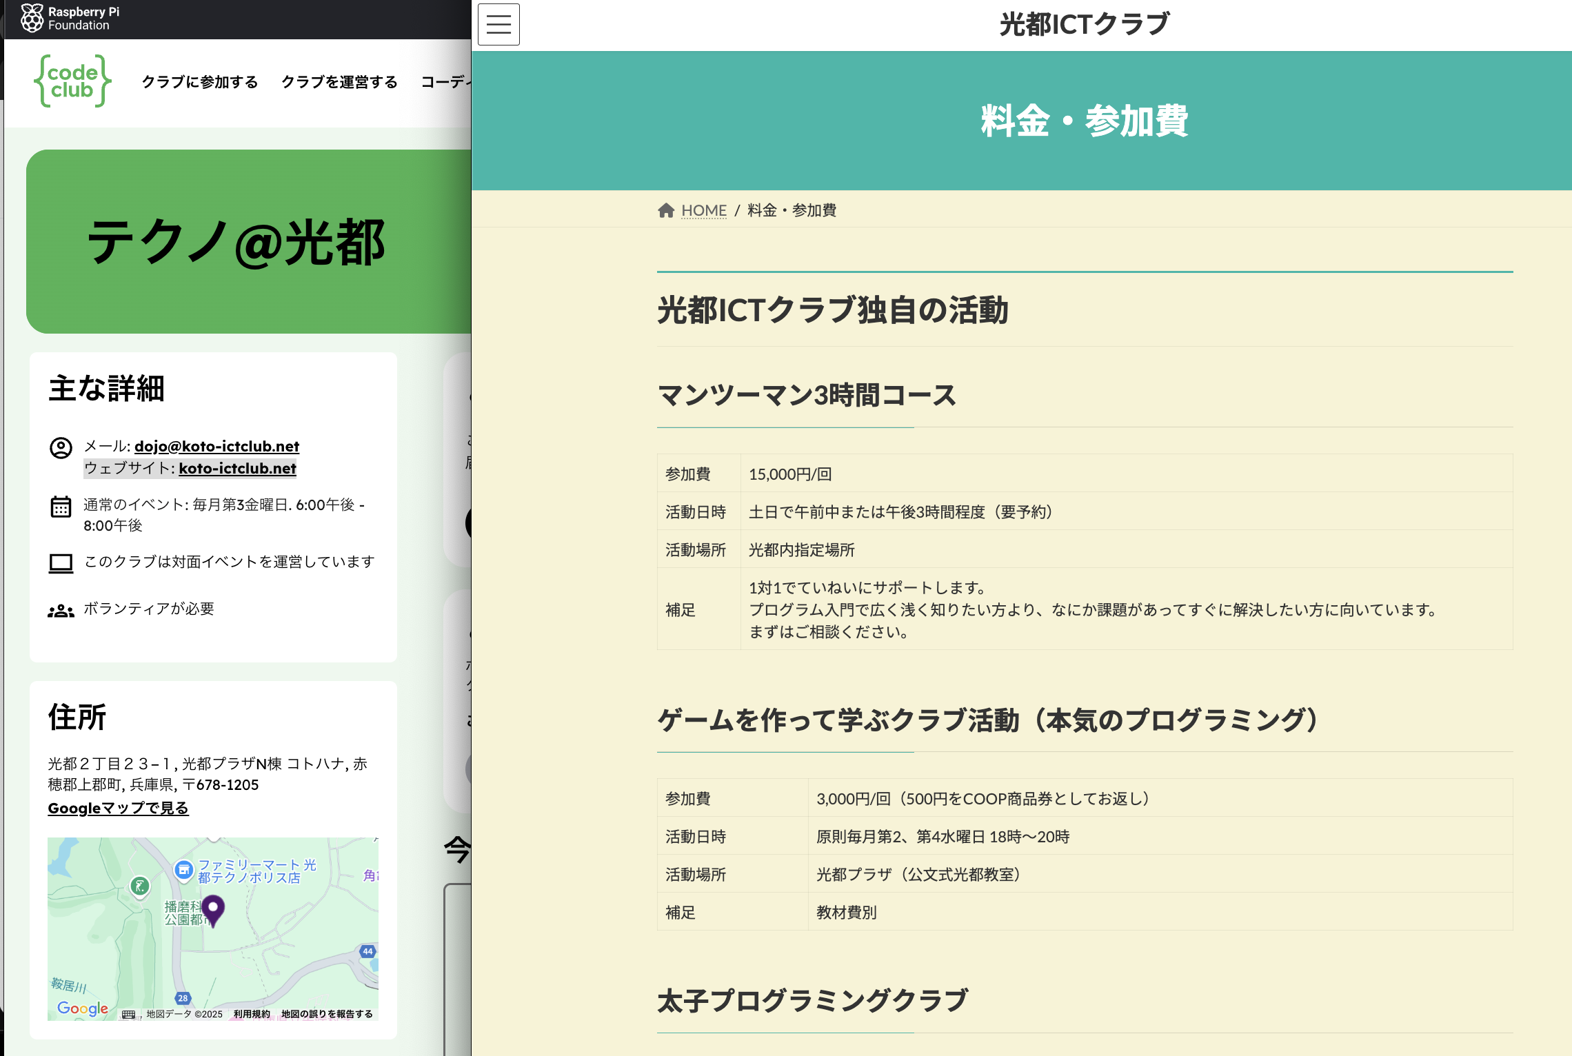Open the hamburger menu button

pos(498,25)
